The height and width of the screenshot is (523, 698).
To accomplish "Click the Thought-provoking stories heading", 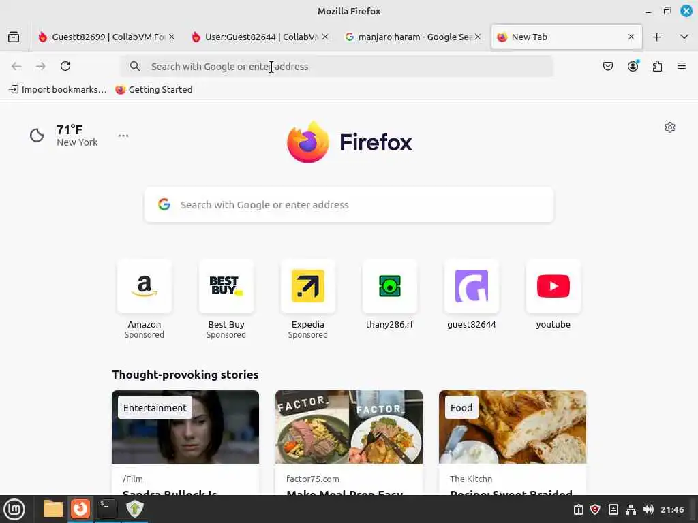I will (x=185, y=375).
